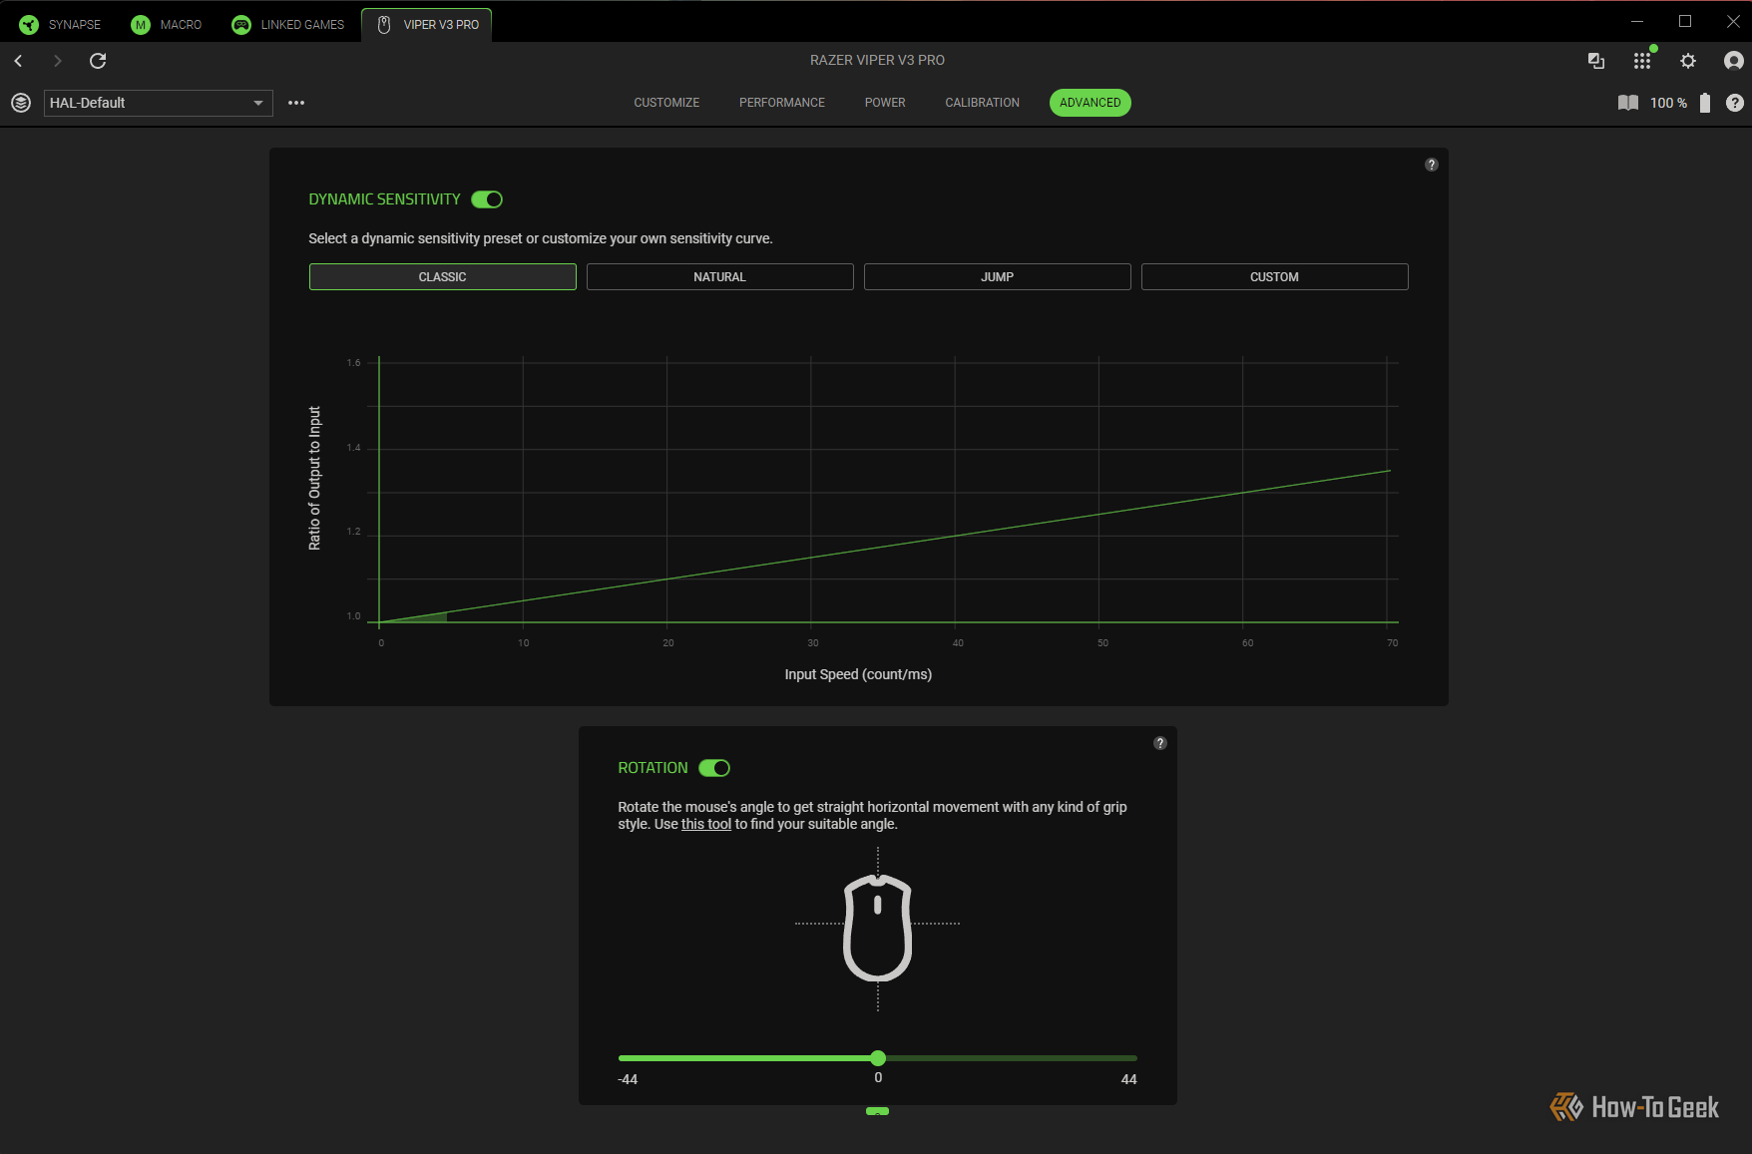
Task: Switch to the Linked Games top tab
Action: click(x=288, y=24)
